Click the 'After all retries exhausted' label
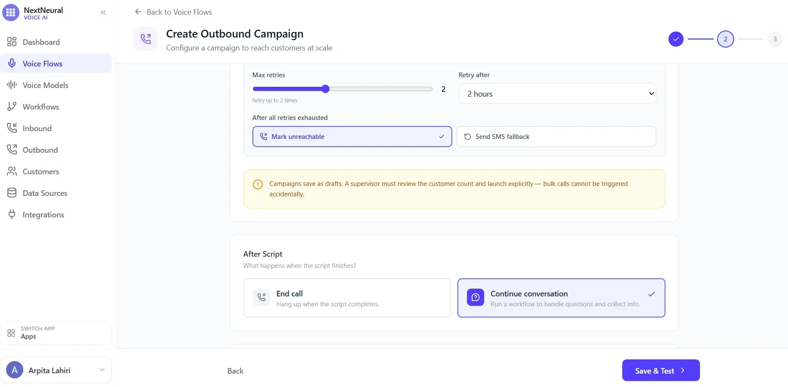The height and width of the screenshot is (387, 788). click(x=290, y=117)
